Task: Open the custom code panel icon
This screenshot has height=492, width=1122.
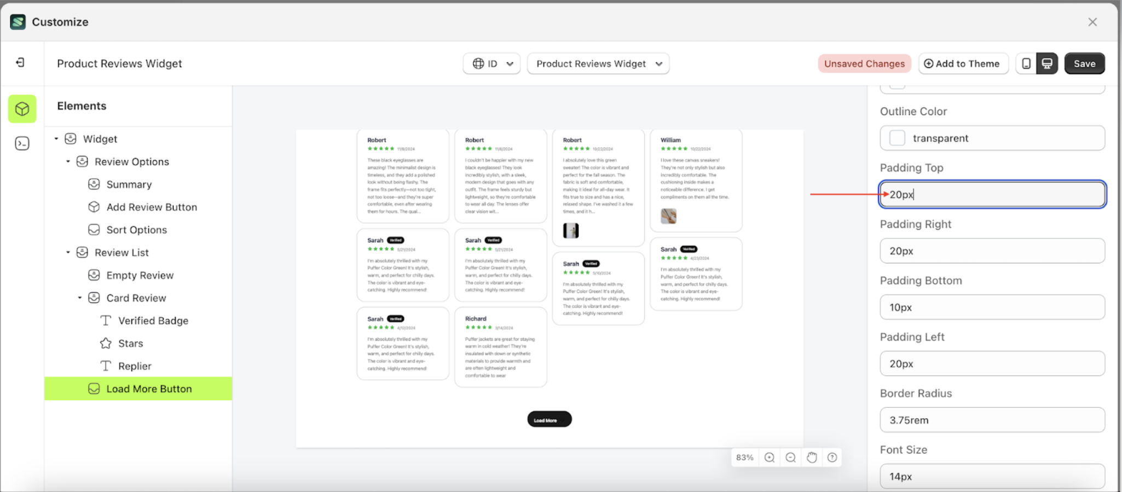Action: [x=22, y=143]
